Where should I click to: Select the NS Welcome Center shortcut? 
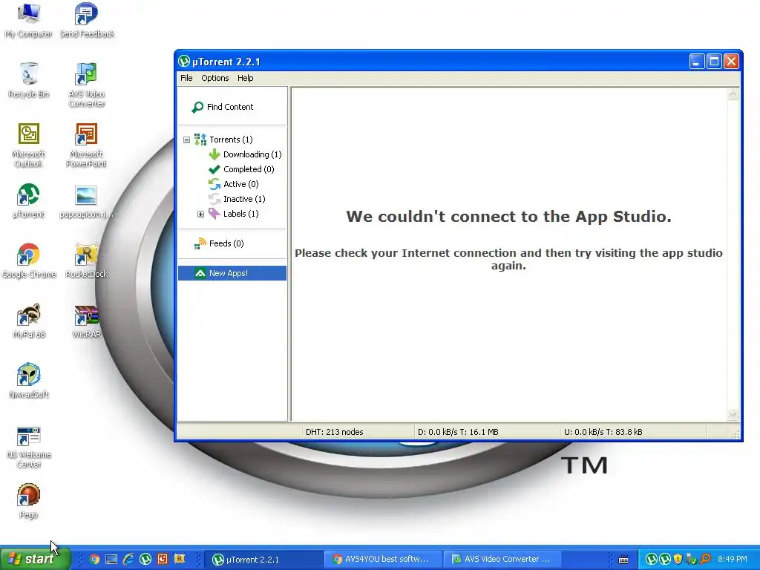(x=29, y=446)
